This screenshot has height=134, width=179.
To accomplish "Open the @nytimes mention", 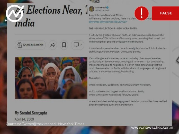I will (x=94, y=22).
